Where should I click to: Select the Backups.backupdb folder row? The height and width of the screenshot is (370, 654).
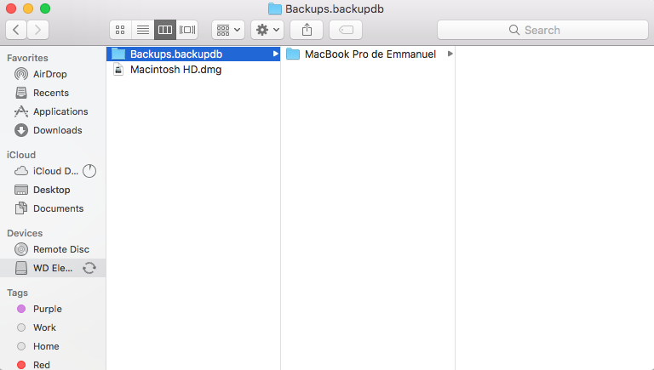[193, 54]
